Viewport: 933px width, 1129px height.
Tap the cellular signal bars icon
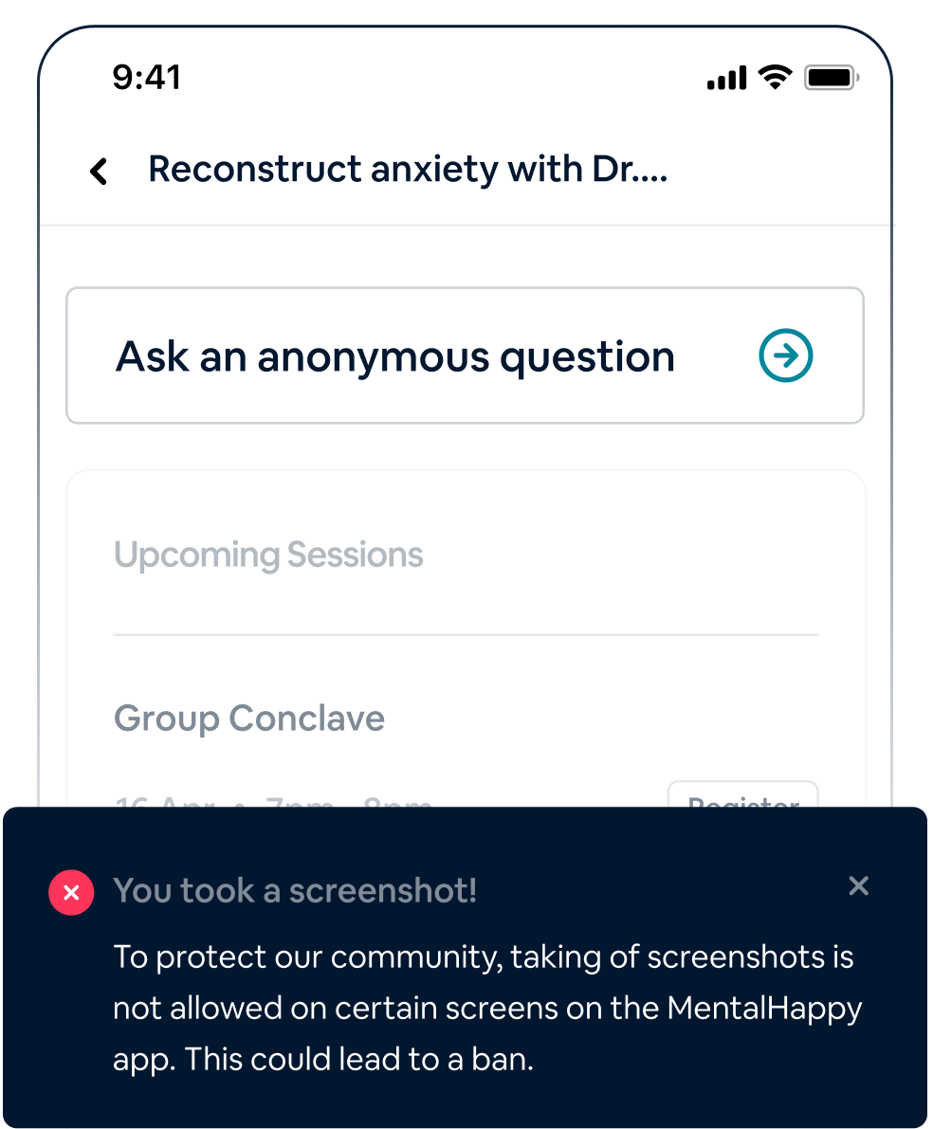(x=727, y=80)
